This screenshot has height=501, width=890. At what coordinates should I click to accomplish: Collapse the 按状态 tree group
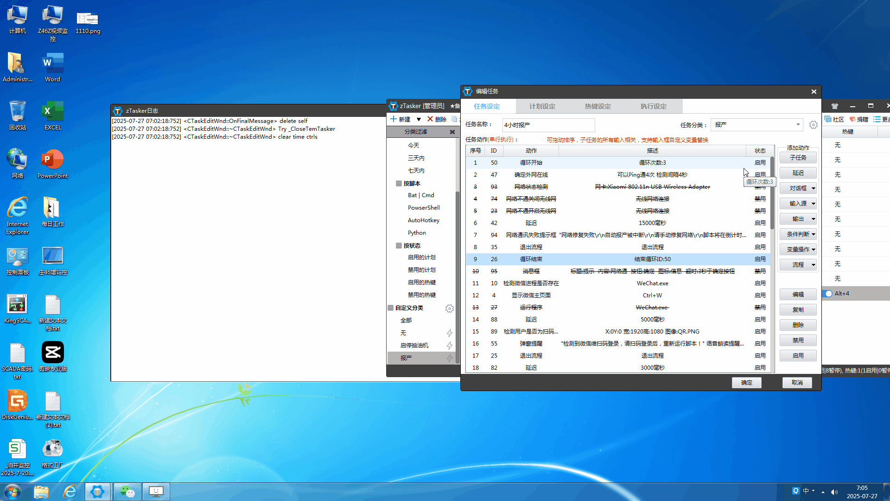399,245
